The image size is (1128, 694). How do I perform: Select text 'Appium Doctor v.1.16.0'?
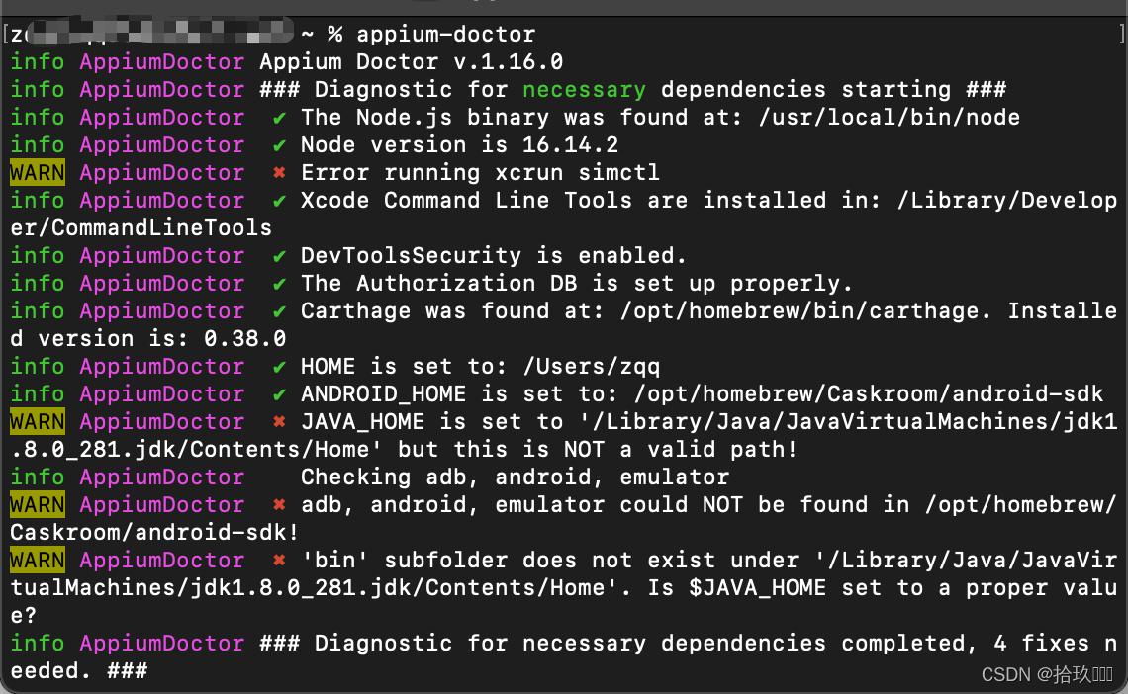click(411, 61)
